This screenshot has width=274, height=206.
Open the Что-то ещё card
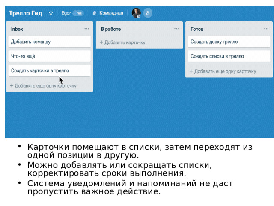pos(50,56)
